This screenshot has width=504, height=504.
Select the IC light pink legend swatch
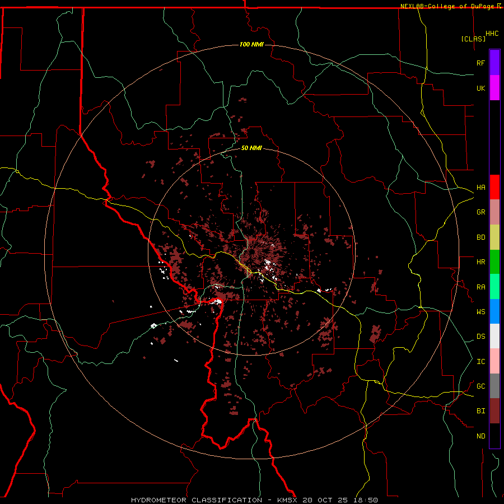pos(494,361)
